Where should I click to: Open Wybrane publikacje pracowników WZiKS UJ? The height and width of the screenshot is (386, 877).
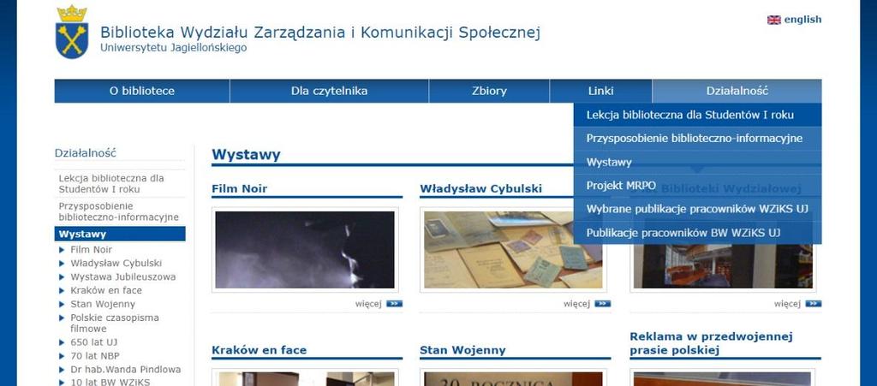pos(697,210)
